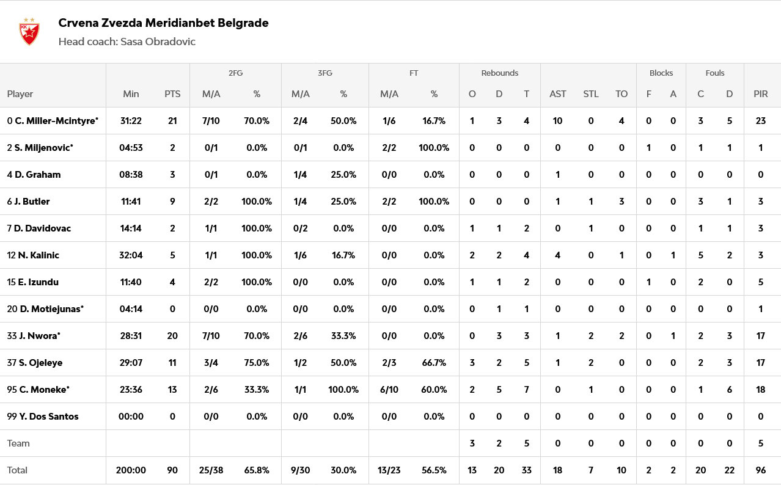The width and height of the screenshot is (781, 485).
Task: Click the Total row label
Action: point(17,470)
